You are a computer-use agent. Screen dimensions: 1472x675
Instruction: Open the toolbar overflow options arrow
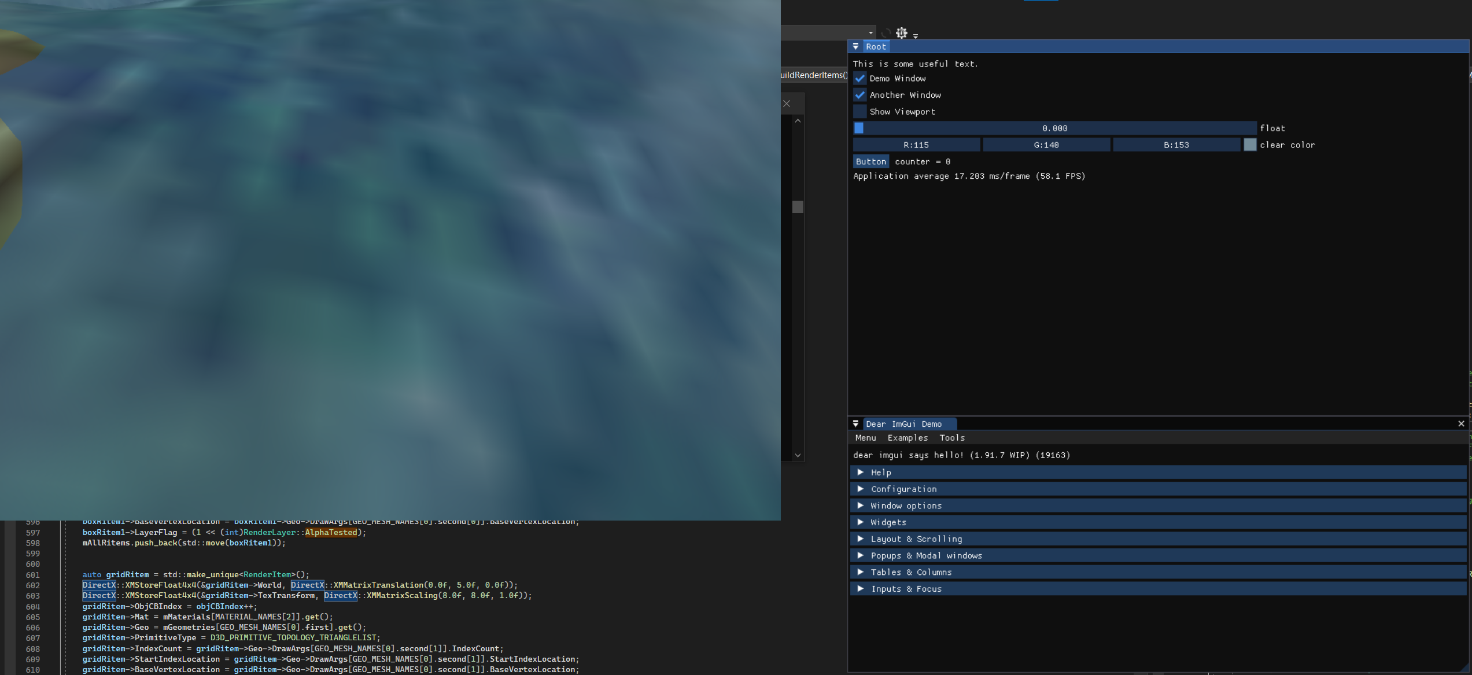tap(916, 36)
